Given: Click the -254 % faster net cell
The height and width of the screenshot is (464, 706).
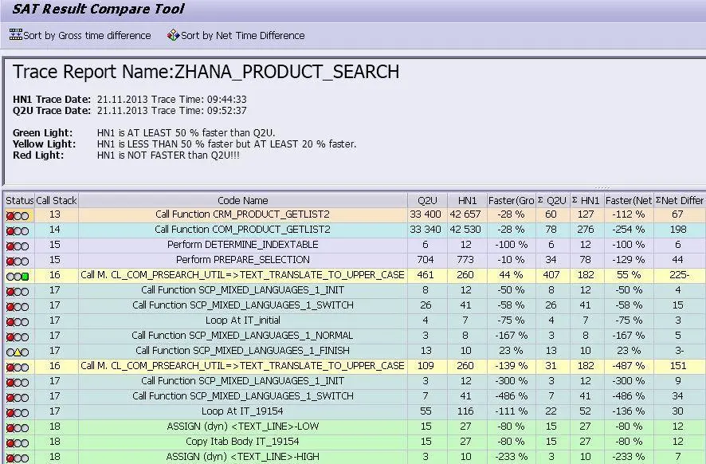Looking at the screenshot, I should click(x=629, y=230).
